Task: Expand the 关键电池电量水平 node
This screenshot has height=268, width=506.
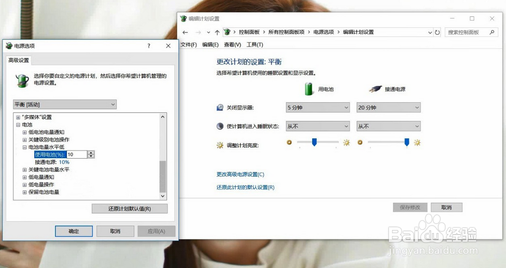Action: click(24, 170)
